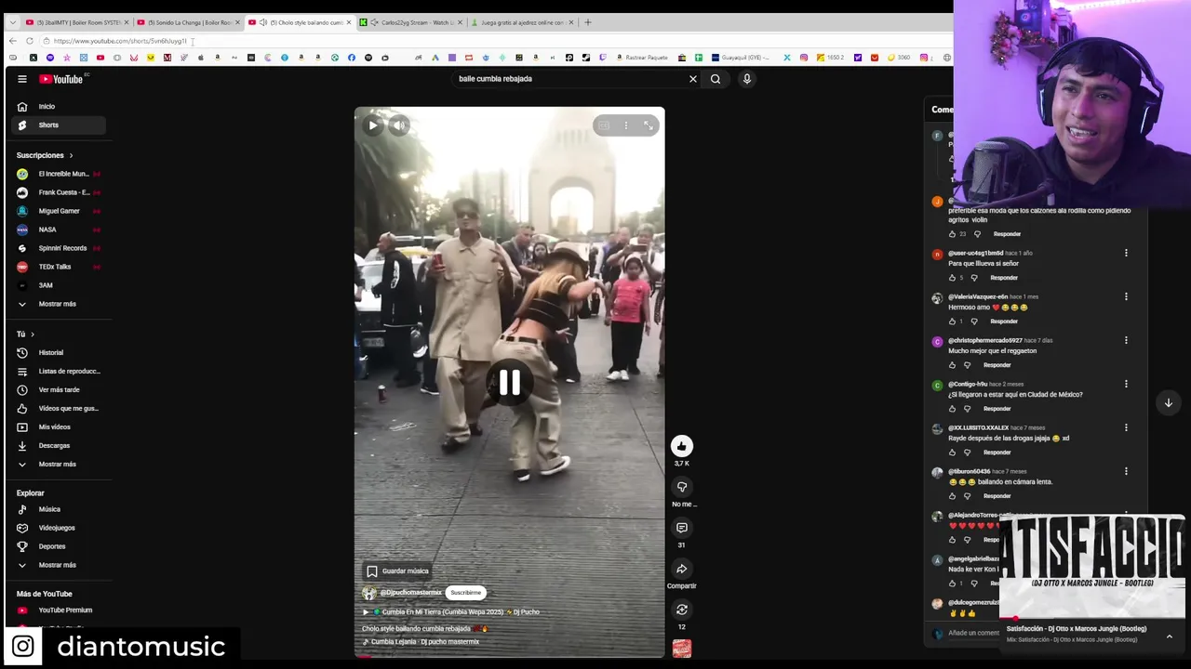Open Videojuegos in the Explorar section
The image size is (1191, 669).
coord(58,528)
